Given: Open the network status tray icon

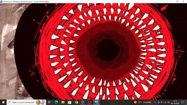Looking at the screenshot, I should point(165,102).
